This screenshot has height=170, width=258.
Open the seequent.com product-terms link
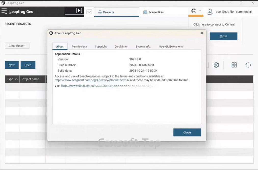92,80
